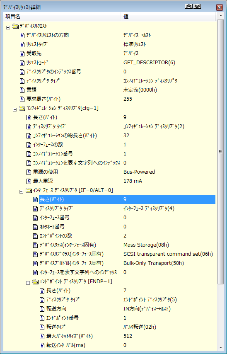Screen dimensions: 227x354
Task: Select the 要求長さ(バイト) 255 row
Action: 117,99
